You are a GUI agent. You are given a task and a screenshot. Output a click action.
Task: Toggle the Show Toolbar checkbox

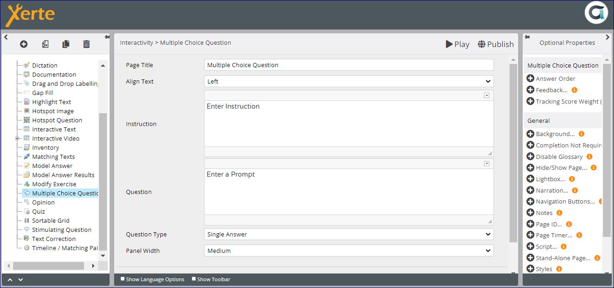(194, 279)
